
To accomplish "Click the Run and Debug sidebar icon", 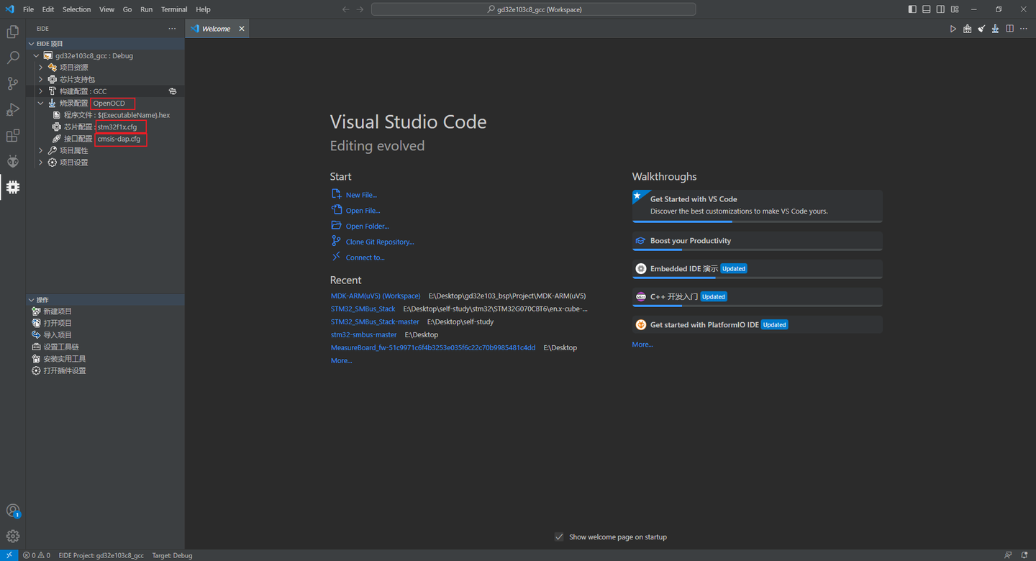I will 12,109.
